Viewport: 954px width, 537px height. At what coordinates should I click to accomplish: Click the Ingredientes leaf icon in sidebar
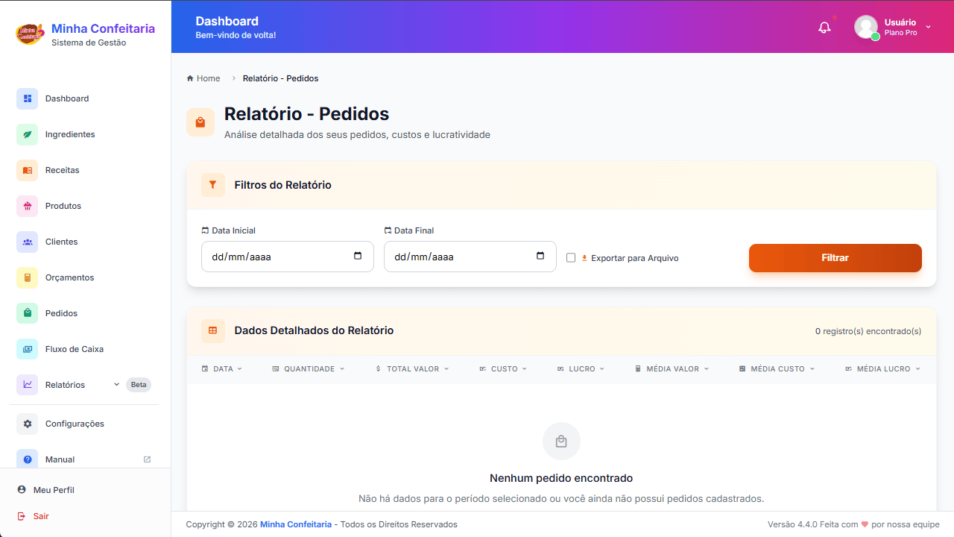click(x=28, y=134)
